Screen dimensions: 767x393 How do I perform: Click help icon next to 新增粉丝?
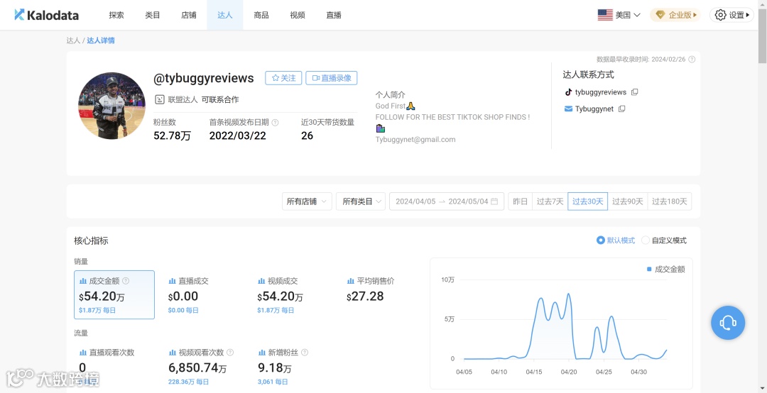[305, 353]
